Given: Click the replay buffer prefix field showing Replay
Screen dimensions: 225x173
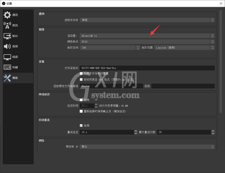Looking at the screenshot, I should point(111,86).
